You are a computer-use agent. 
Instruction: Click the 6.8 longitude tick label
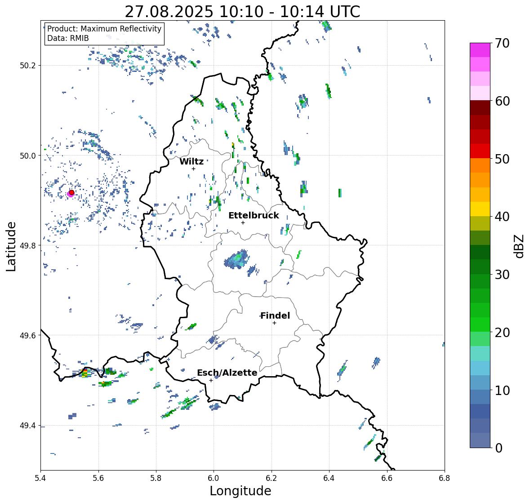pyautogui.click(x=445, y=478)
